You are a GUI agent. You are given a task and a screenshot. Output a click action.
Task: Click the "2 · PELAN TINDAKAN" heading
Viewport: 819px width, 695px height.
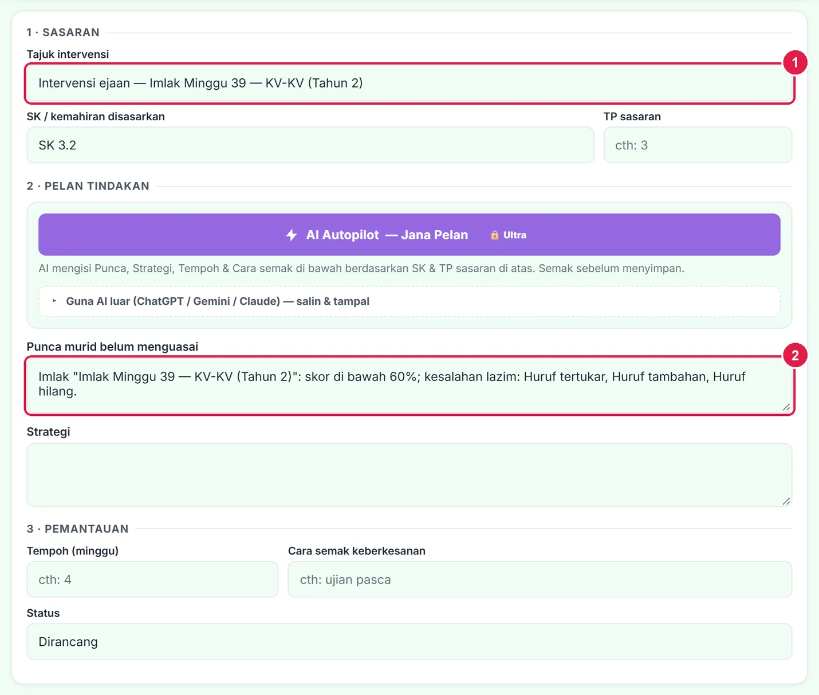click(x=88, y=186)
